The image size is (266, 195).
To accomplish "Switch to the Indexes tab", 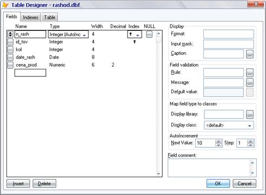I will click(30, 17).
